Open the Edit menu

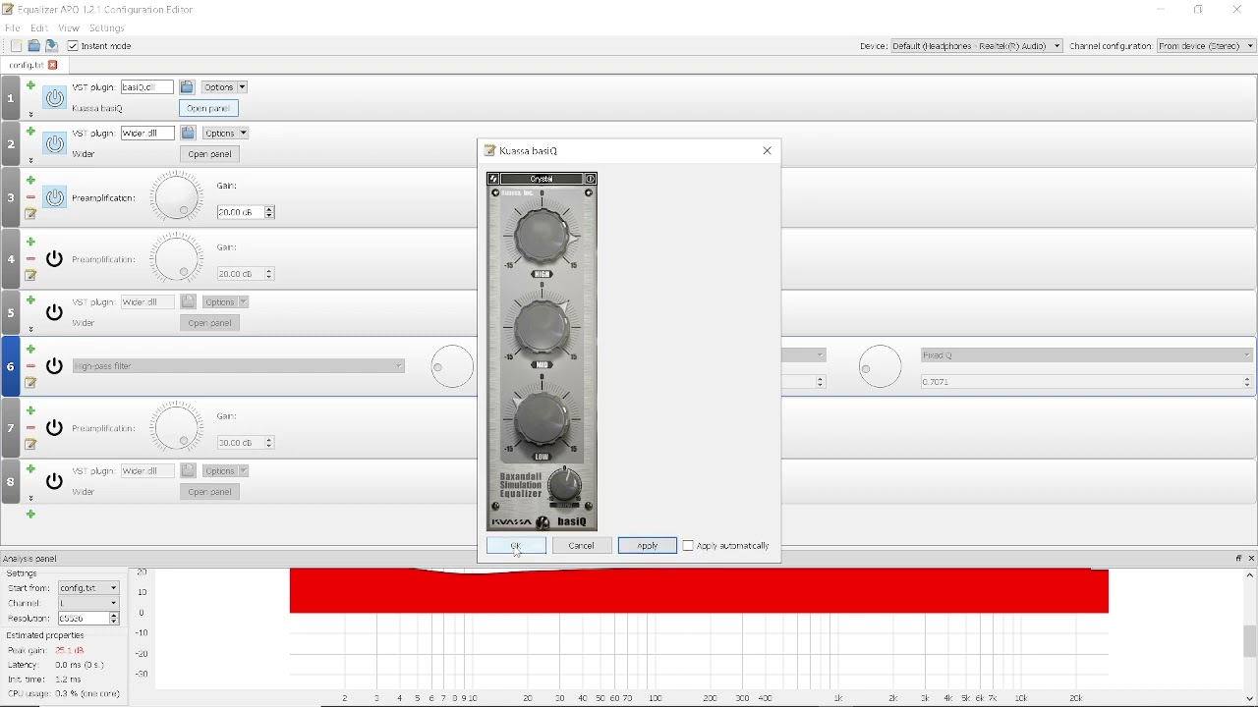pyautogui.click(x=38, y=28)
